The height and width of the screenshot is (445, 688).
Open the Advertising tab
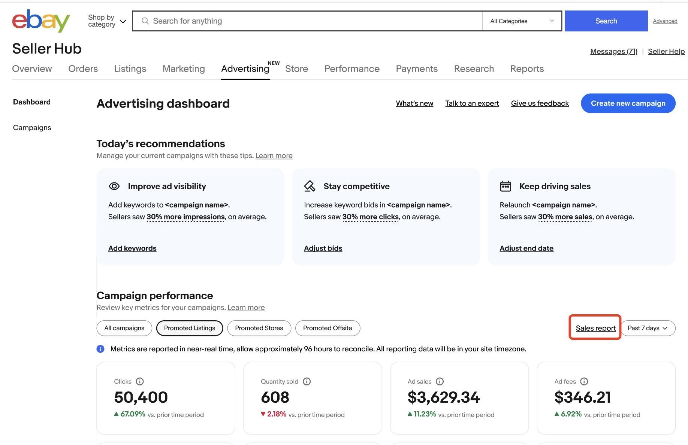pyautogui.click(x=245, y=69)
